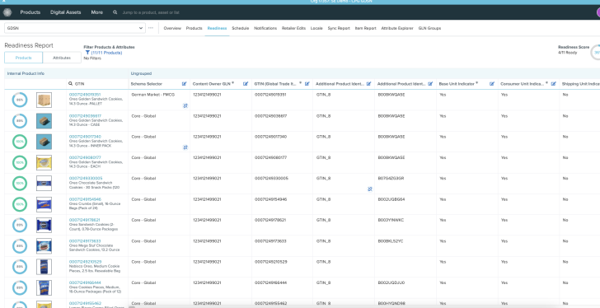The height and width of the screenshot is (308, 600).
Task: Click the readiness ring for Nabisco Oreo row
Action: pyautogui.click(x=20, y=267)
